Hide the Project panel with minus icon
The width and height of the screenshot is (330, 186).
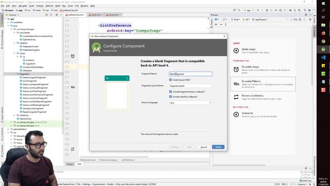(x=61, y=15)
